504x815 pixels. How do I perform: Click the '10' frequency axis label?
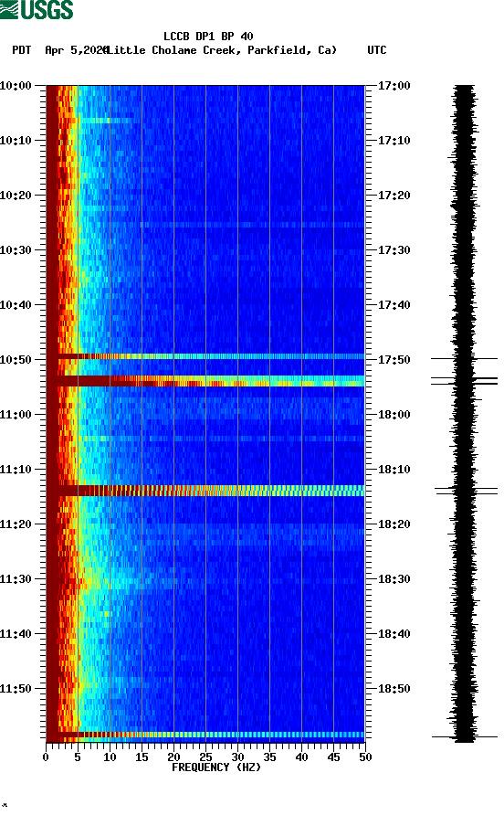tap(110, 757)
